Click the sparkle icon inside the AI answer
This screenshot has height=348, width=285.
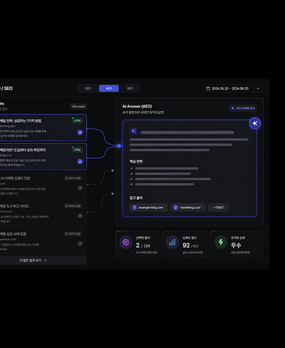tap(133, 131)
